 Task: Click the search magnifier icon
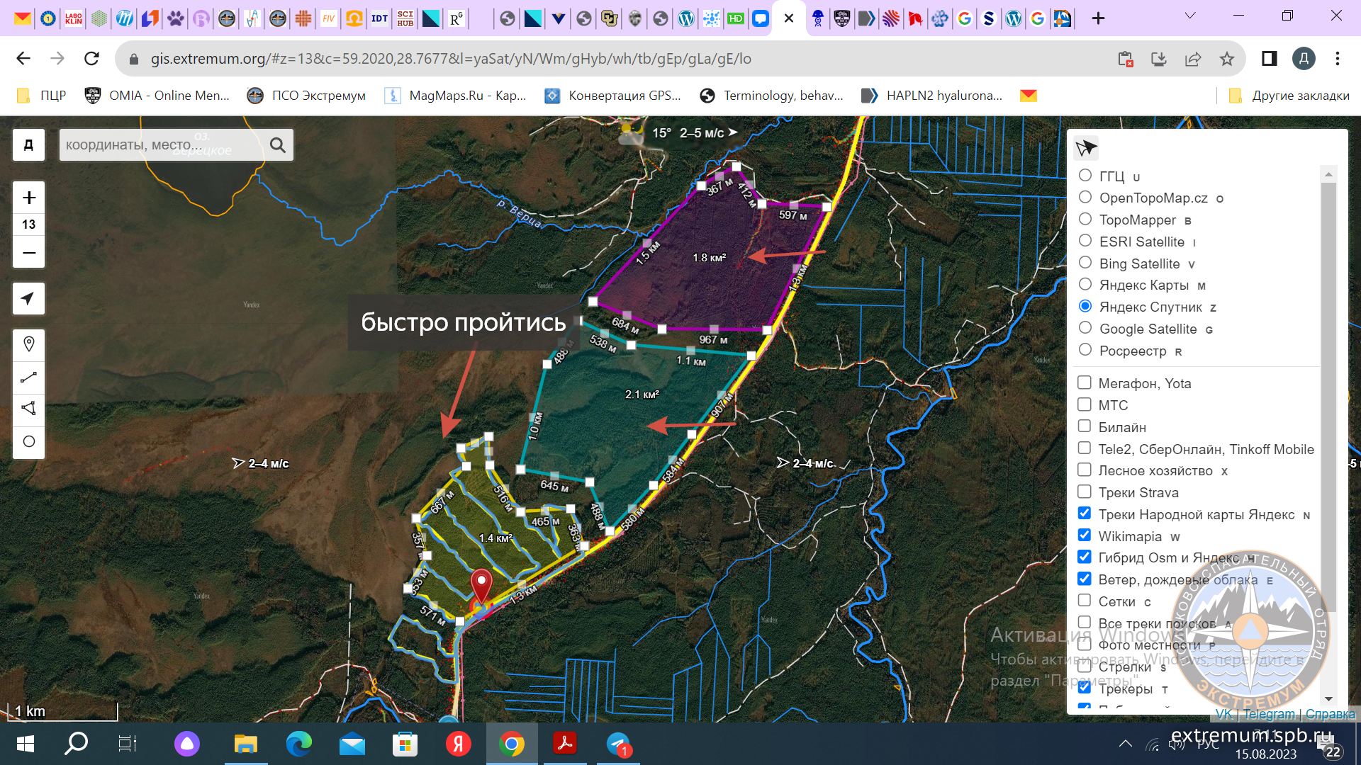click(x=278, y=145)
